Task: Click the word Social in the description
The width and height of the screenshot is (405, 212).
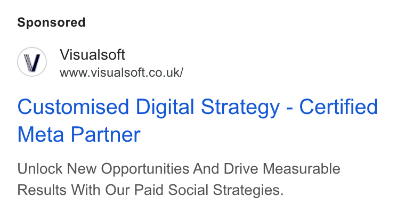Action: pyautogui.click(x=188, y=190)
